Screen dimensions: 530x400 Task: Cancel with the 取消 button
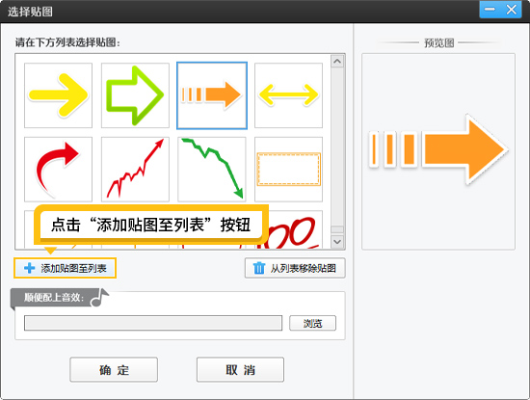click(x=240, y=369)
